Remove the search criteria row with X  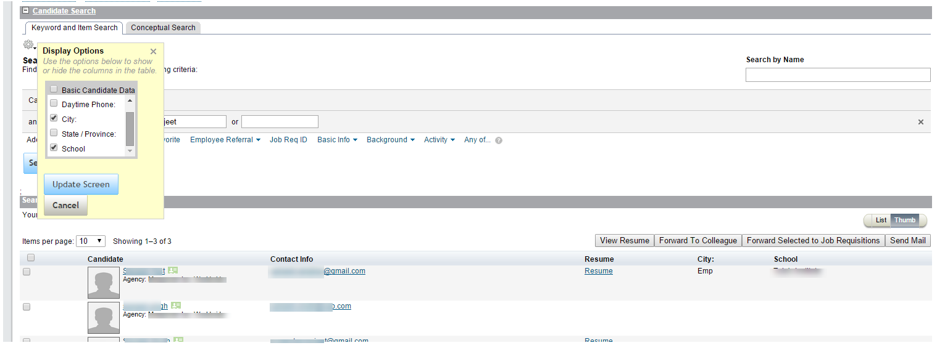921,122
